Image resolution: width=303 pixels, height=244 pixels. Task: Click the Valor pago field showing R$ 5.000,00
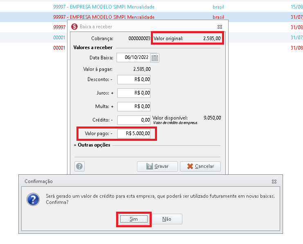pyautogui.click(x=134, y=133)
